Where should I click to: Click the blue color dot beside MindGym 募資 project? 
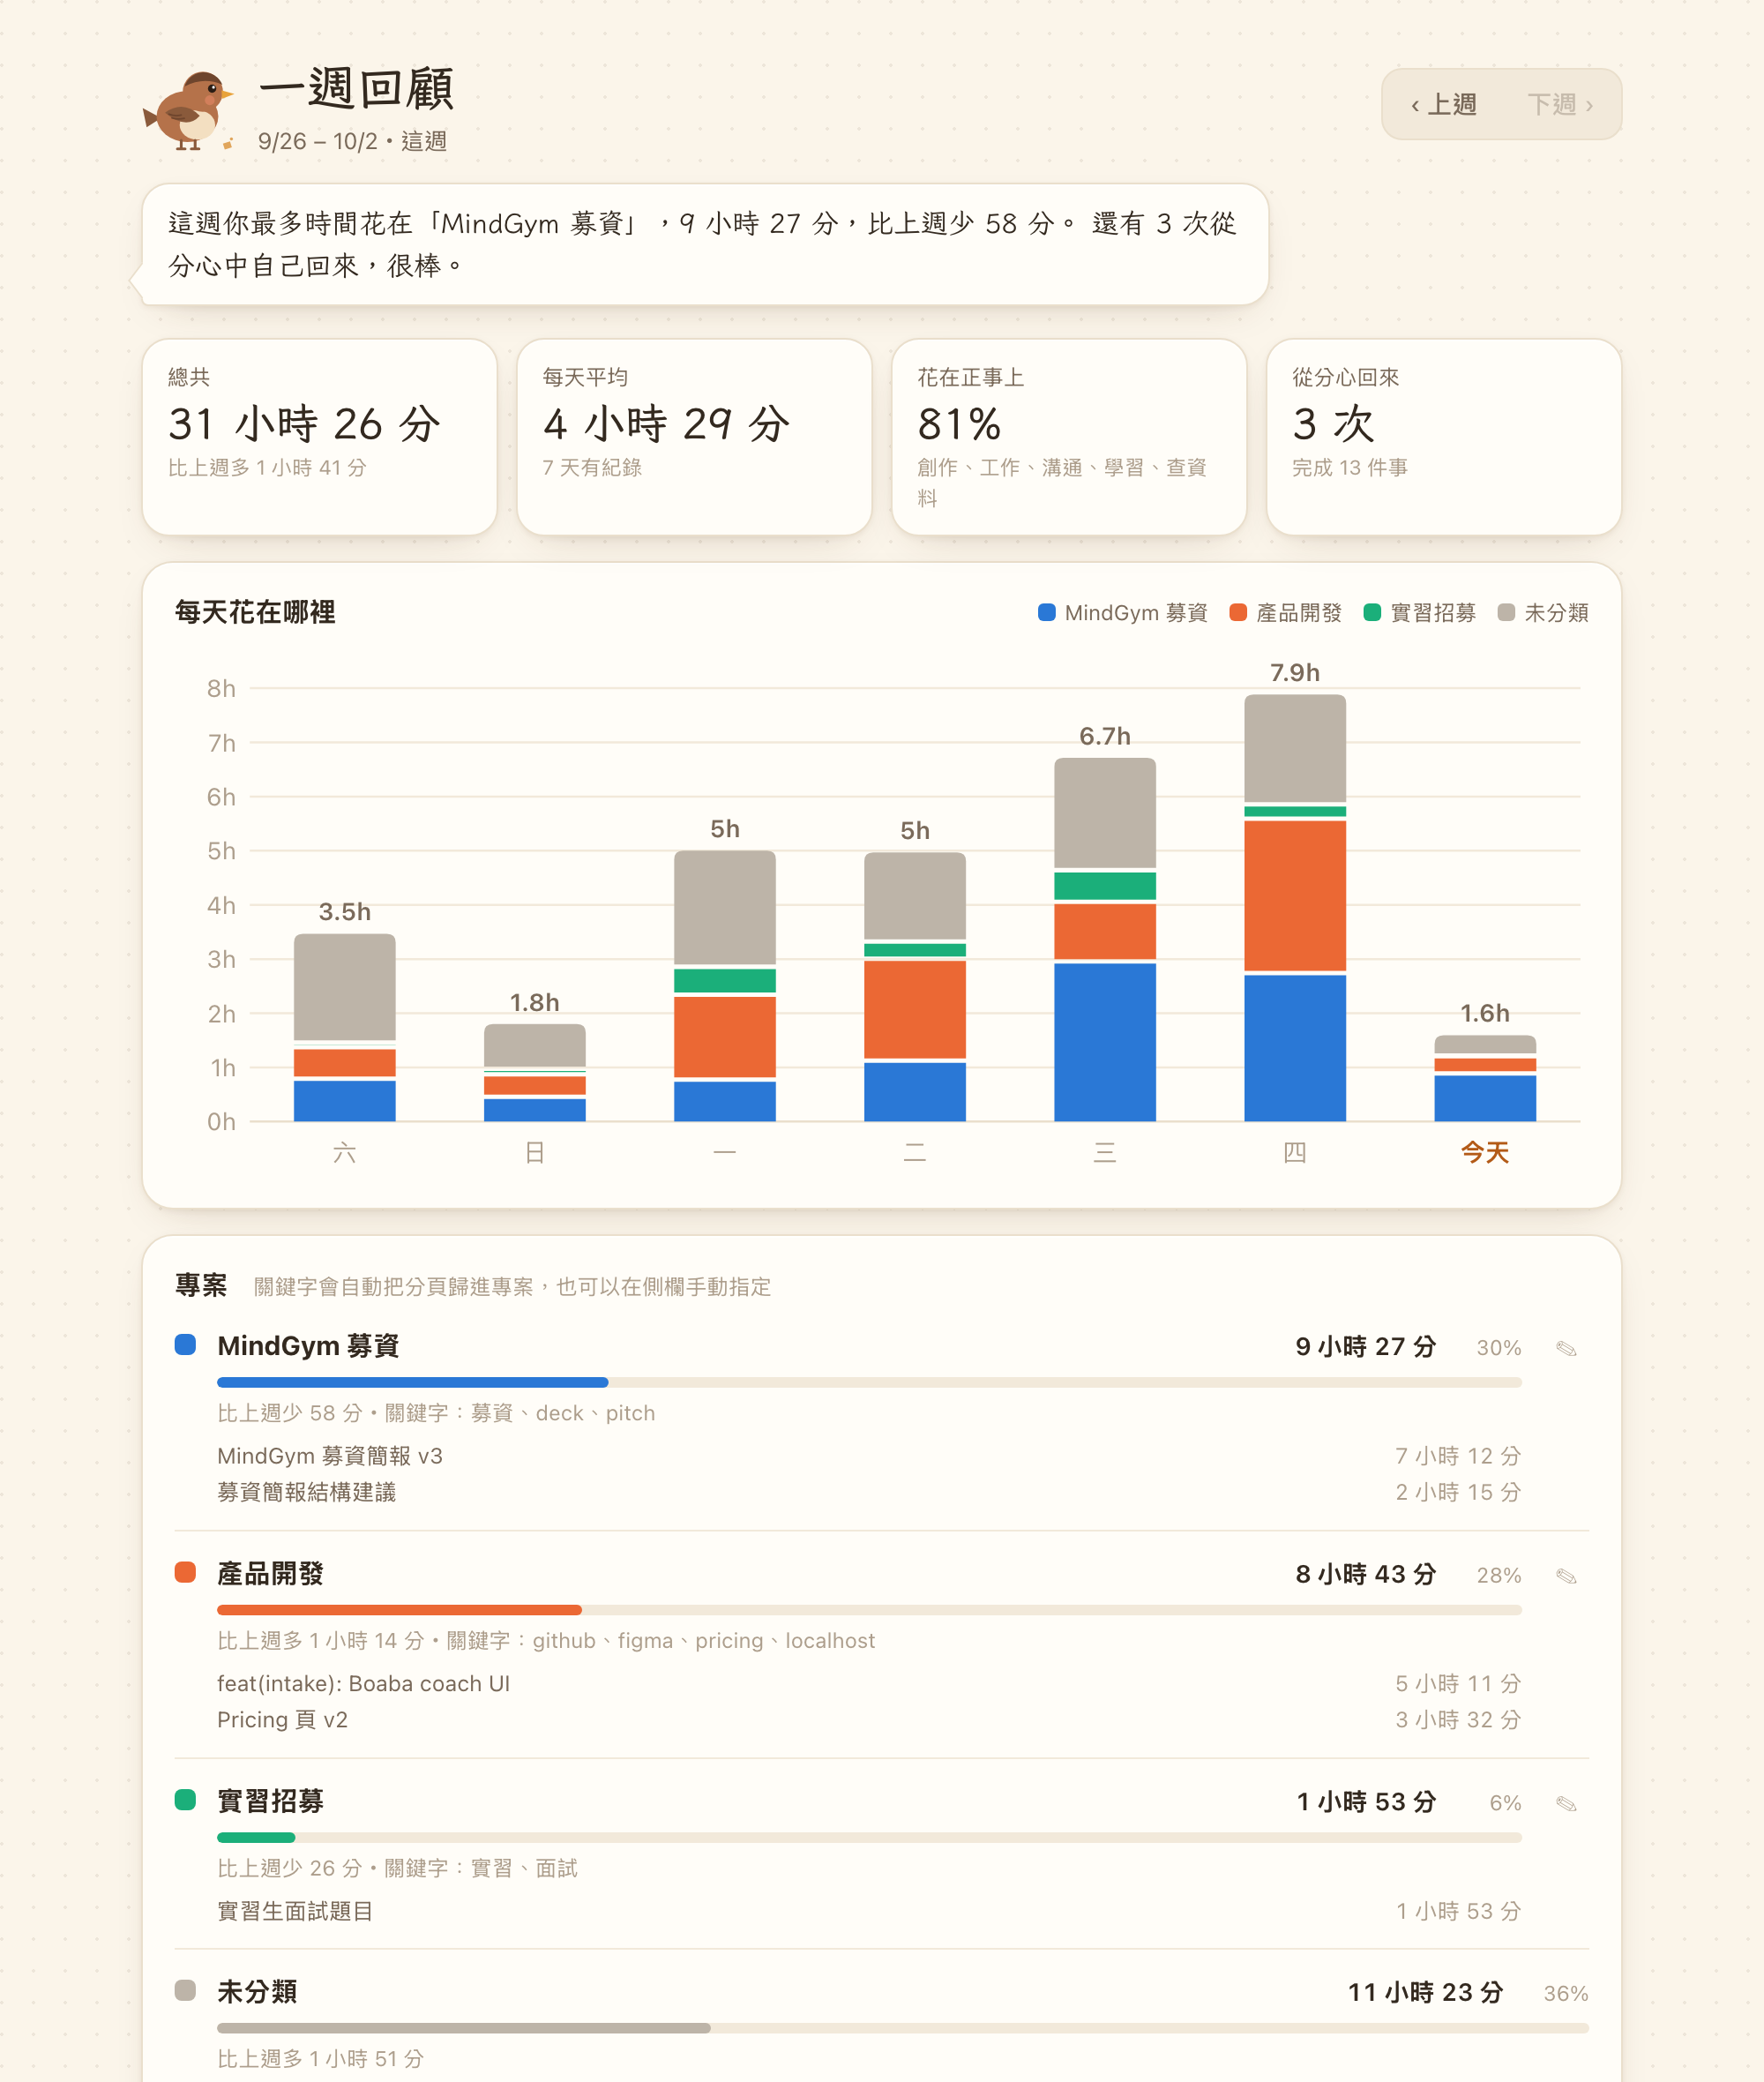coord(185,1345)
